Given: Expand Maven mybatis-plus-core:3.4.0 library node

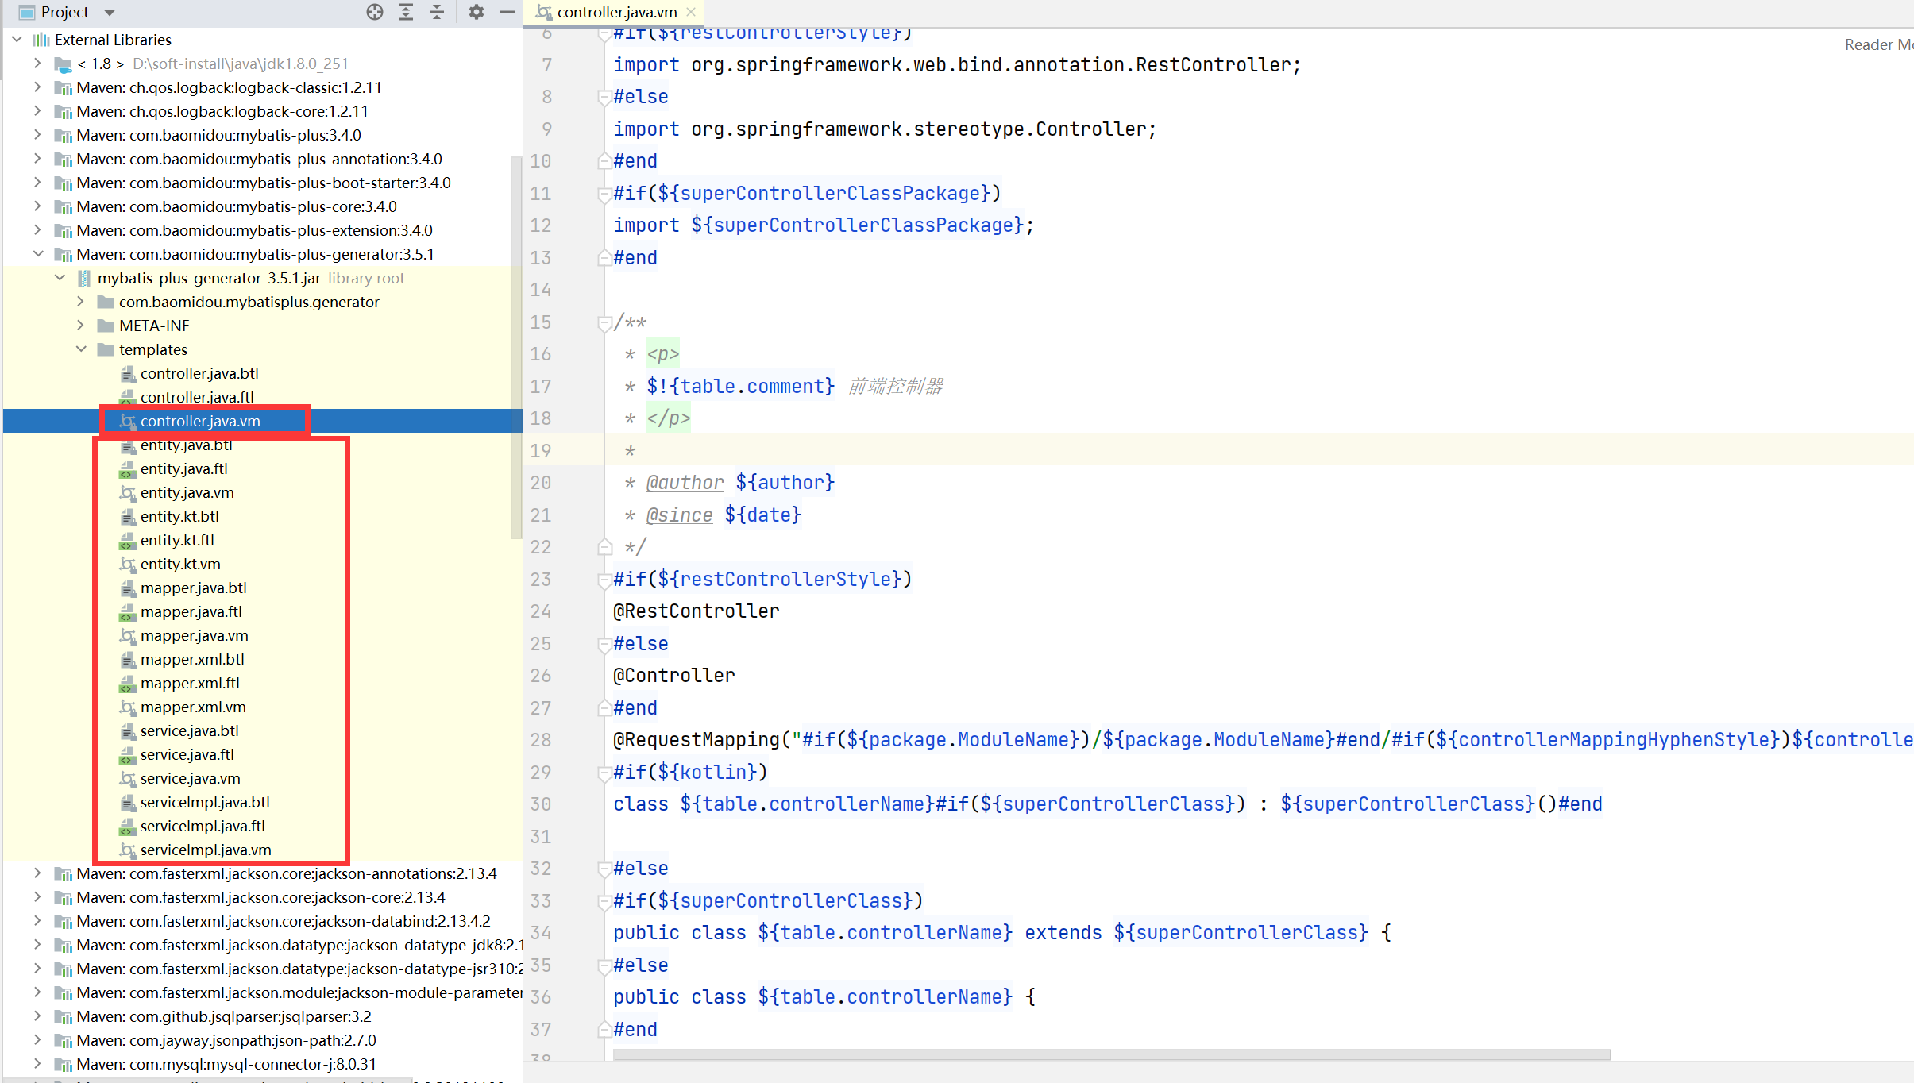Looking at the screenshot, I should coord(37,206).
